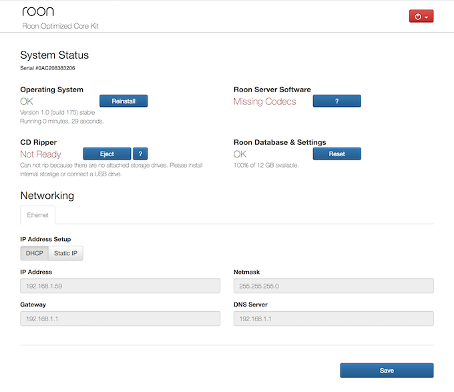
Task: Click the Networking heading
Action: [x=47, y=196]
